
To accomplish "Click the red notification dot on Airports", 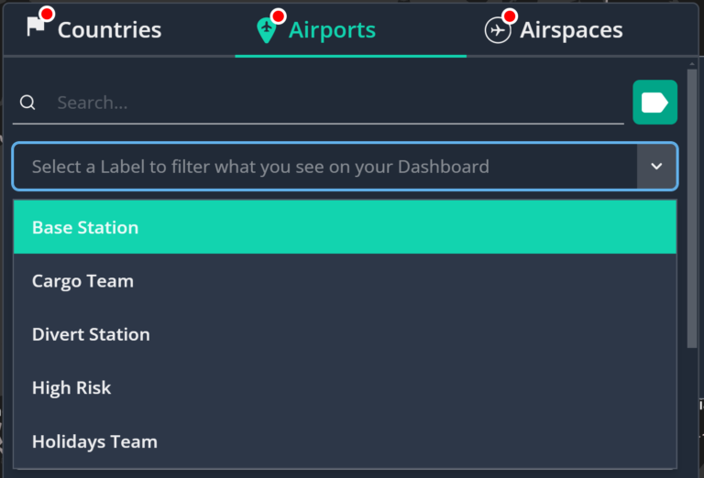I will [279, 16].
